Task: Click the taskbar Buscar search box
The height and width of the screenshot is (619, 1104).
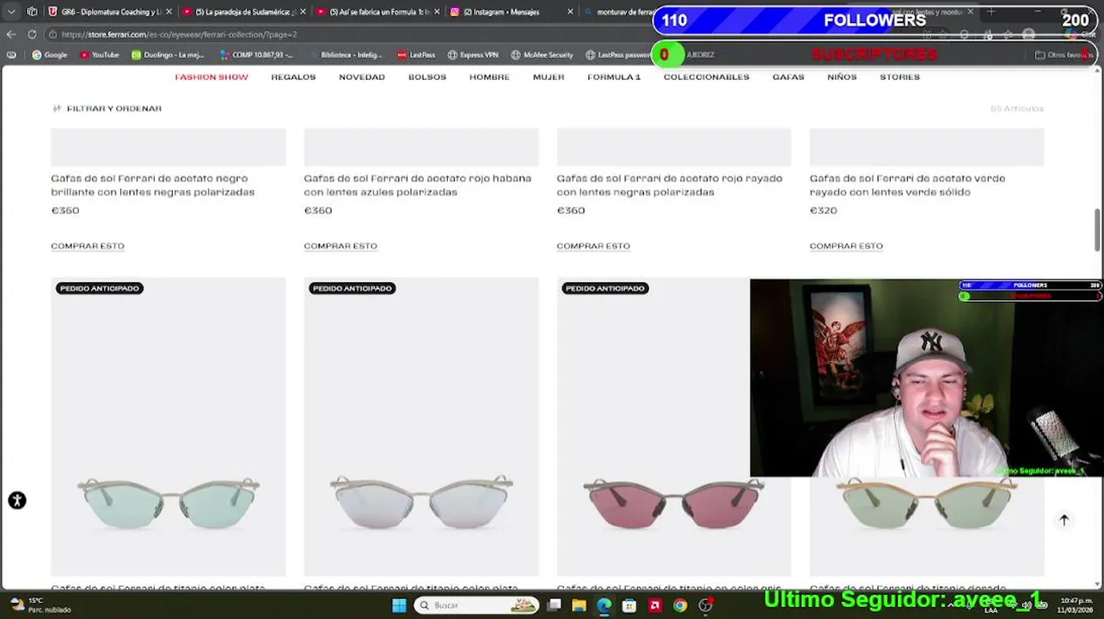Action: (x=476, y=605)
